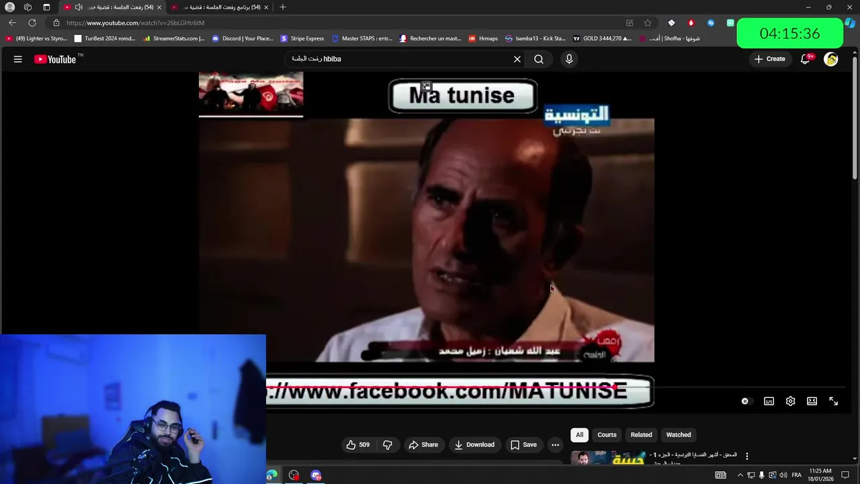Show hidden system tray icons
The height and width of the screenshot is (484, 860).
pos(740,475)
